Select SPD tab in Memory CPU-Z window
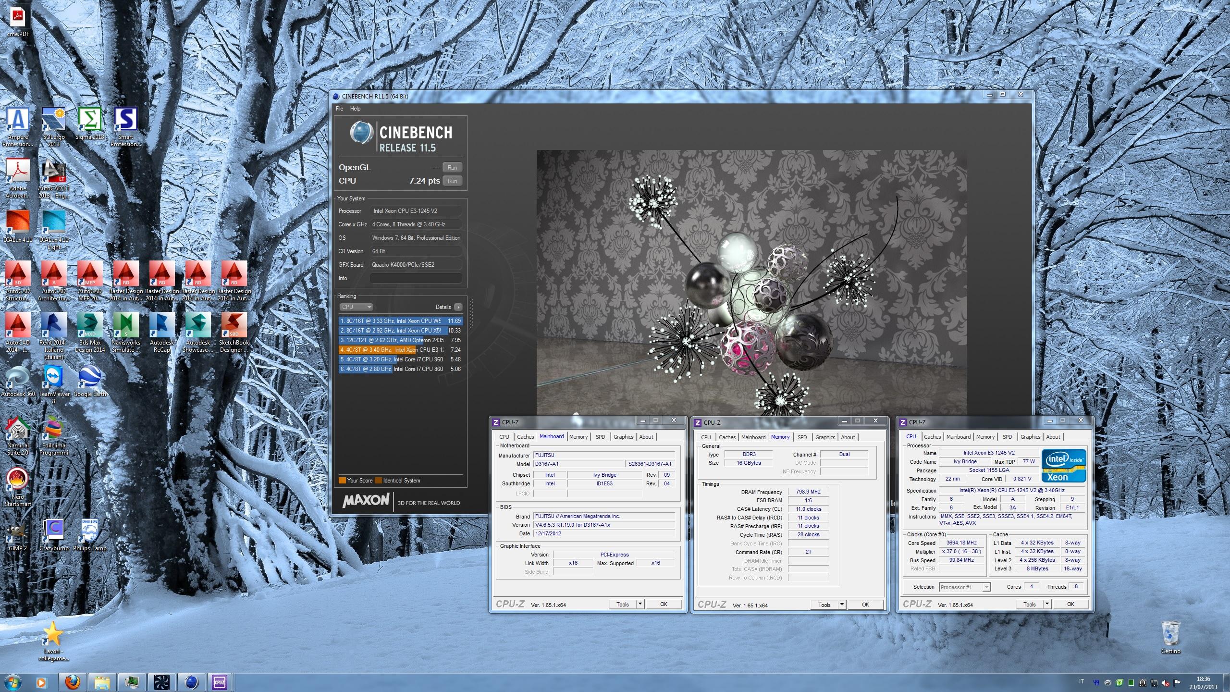Screen dimensions: 1230x692 tap(802, 437)
